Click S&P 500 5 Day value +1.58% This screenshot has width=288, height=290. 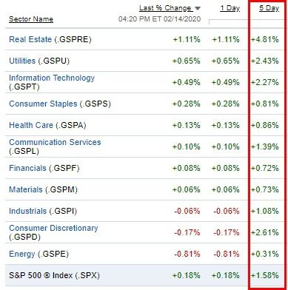tap(265, 275)
